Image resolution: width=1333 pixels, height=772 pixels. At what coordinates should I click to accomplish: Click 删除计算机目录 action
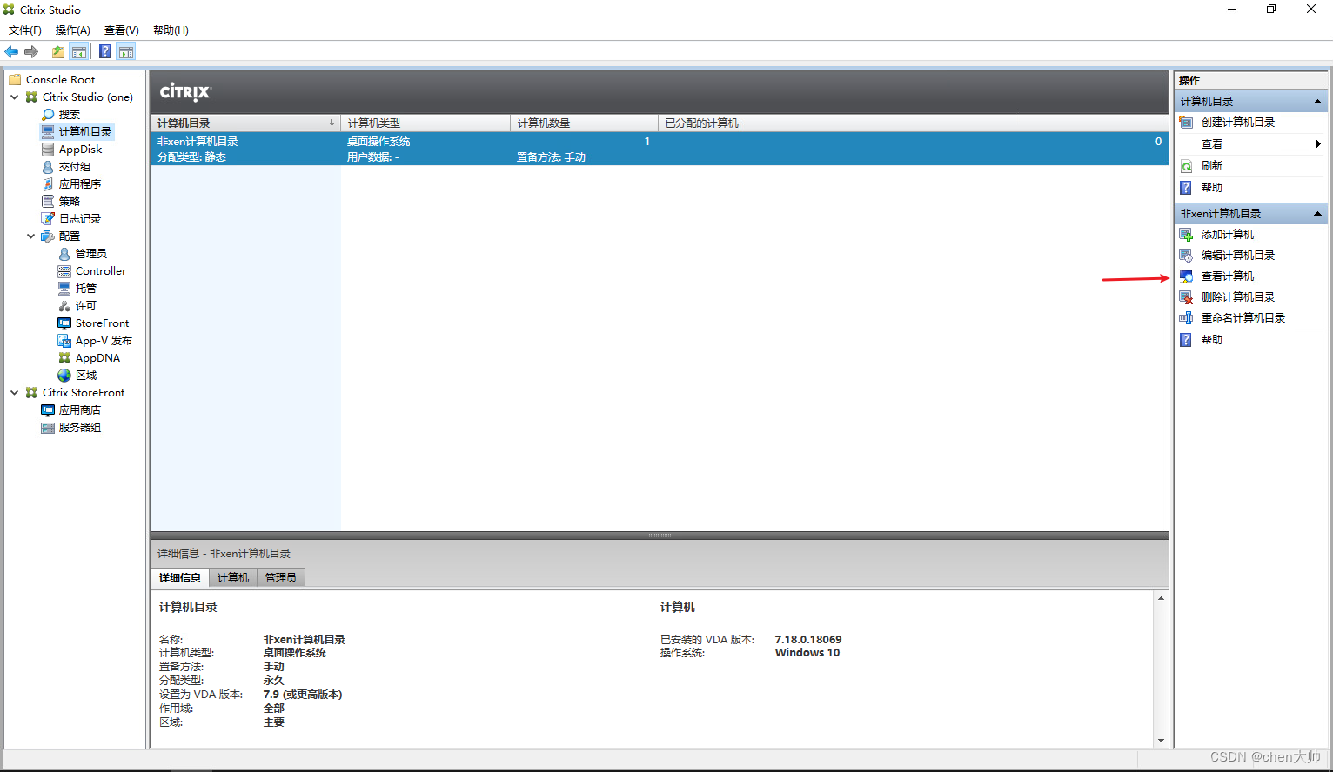coord(1238,297)
